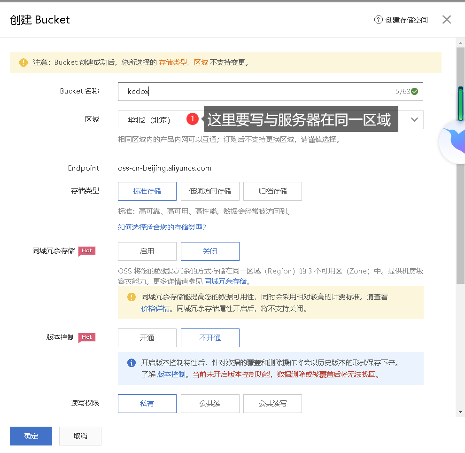Click the green side progress bar
This screenshot has height=453, width=465.
point(461,103)
